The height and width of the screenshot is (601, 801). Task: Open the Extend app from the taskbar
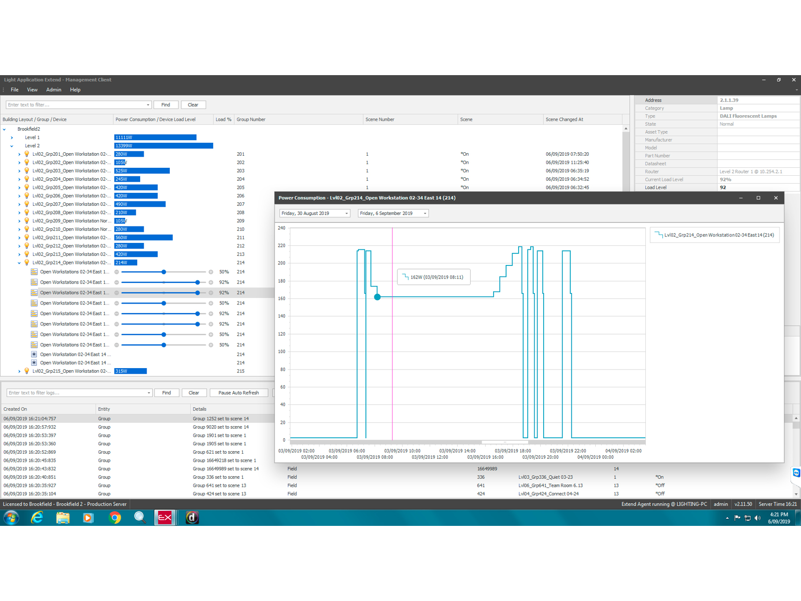(x=165, y=517)
